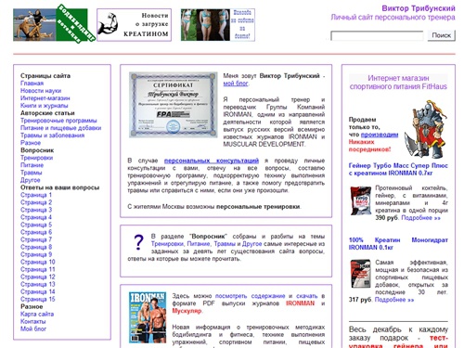This screenshot has height=348, width=464.
Task: Go to Главная page
Action: coord(32,84)
